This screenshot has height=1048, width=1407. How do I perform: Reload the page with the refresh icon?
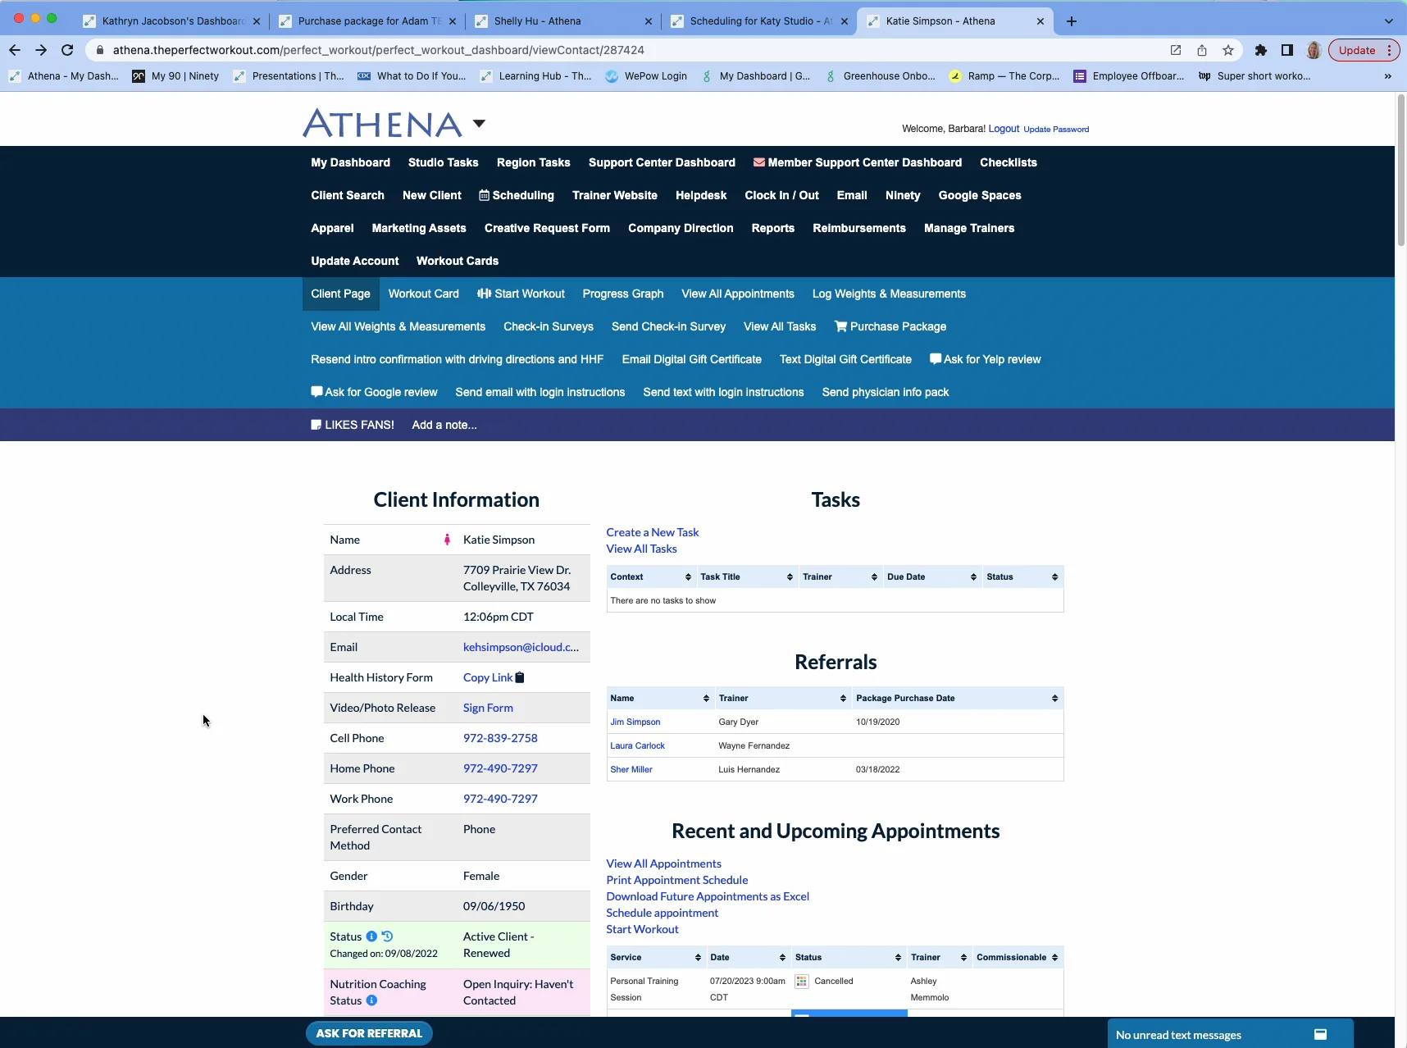click(x=67, y=50)
